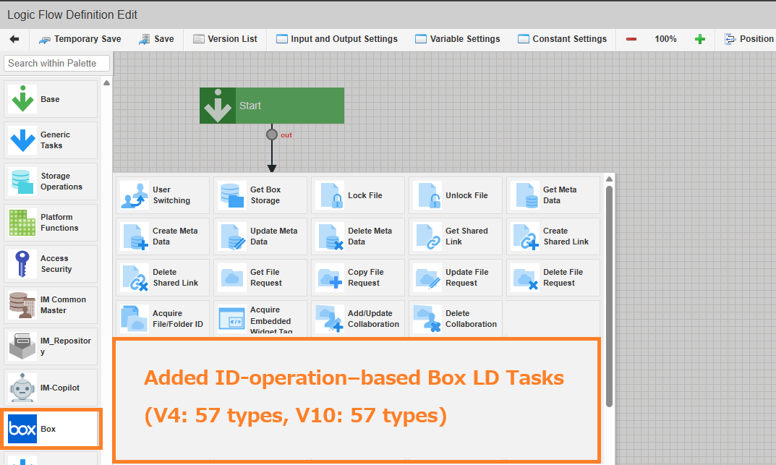Open the Version List
This screenshot has width=776, height=465.
click(x=225, y=39)
